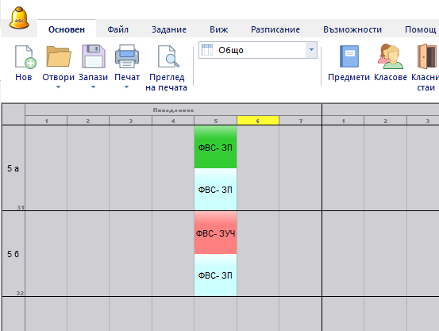Expand the Отвори dropdown arrow
Screen dimensions: 439x331
point(58,87)
